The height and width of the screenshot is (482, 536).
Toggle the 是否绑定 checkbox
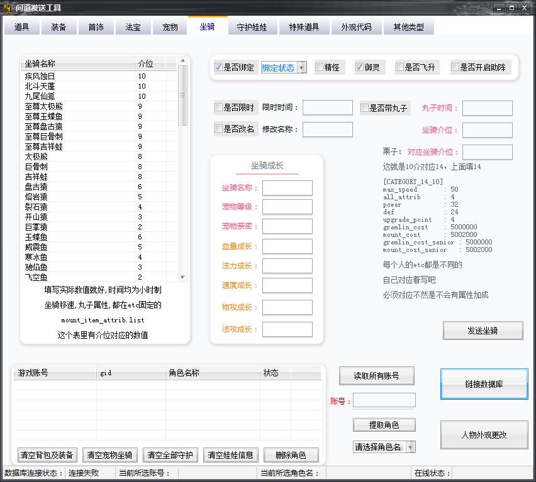click(x=219, y=67)
